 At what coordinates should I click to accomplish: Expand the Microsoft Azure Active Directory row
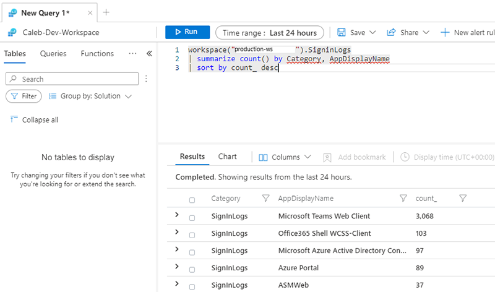pos(177,249)
